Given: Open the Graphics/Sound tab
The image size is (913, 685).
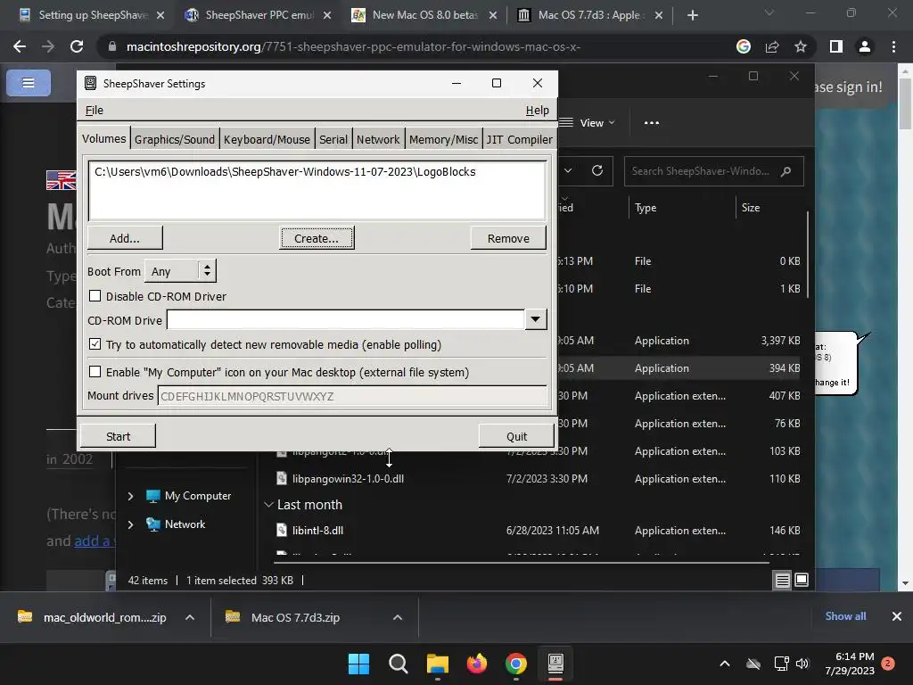Looking at the screenshot, I should pos(175,139).
